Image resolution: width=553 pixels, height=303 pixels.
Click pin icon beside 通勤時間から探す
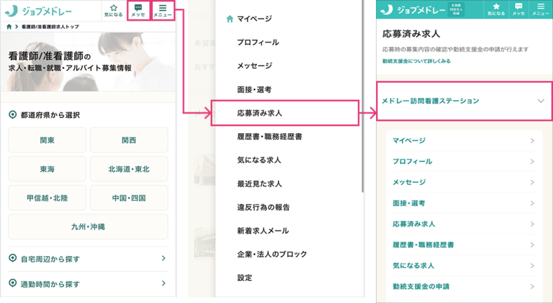[12, 283]
